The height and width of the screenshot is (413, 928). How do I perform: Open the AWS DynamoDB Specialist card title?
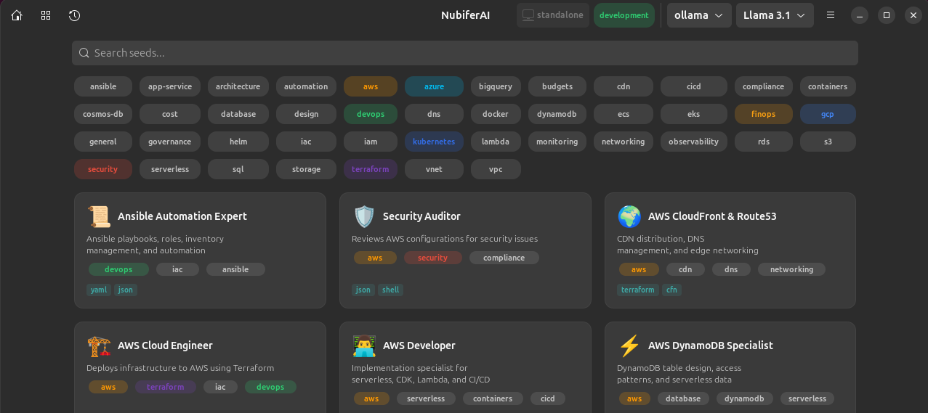pyautogui.click(x=711, y=345)
